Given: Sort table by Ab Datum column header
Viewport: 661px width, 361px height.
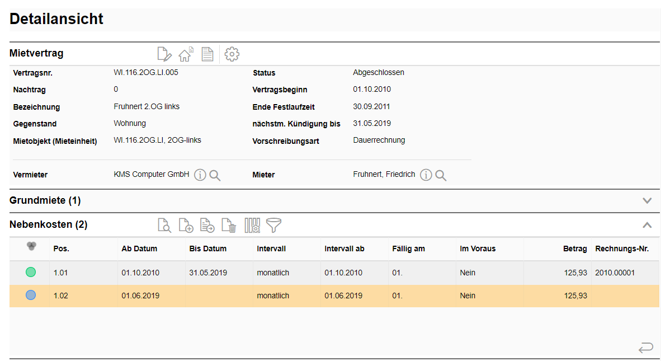Looking at the screenshot, I should pyautogui.click(x=139, y=249).
